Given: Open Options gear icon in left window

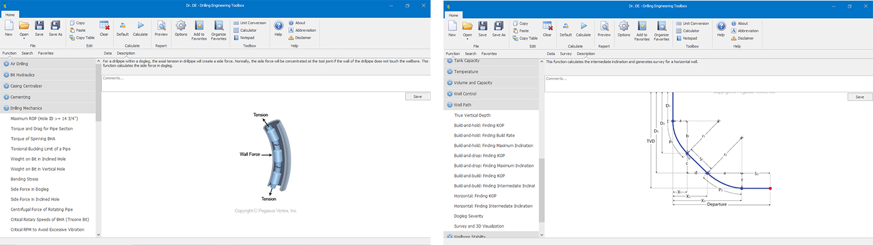Looking at the screenshot, I should pos(180,26).
